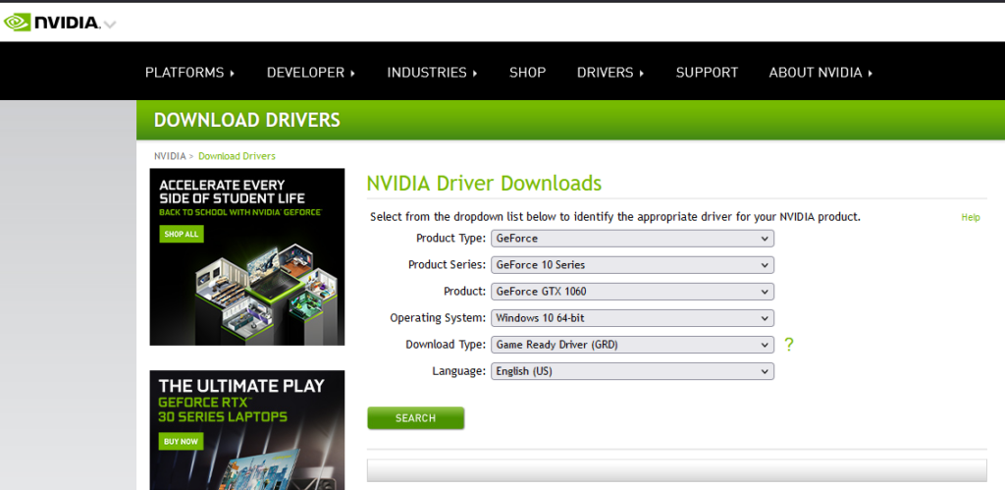The height and width of the screenshot is (490, 1005).
Task: Click the Download Drivers breadcrumb link
Action: pyautogui.click(x=237, y=156)
